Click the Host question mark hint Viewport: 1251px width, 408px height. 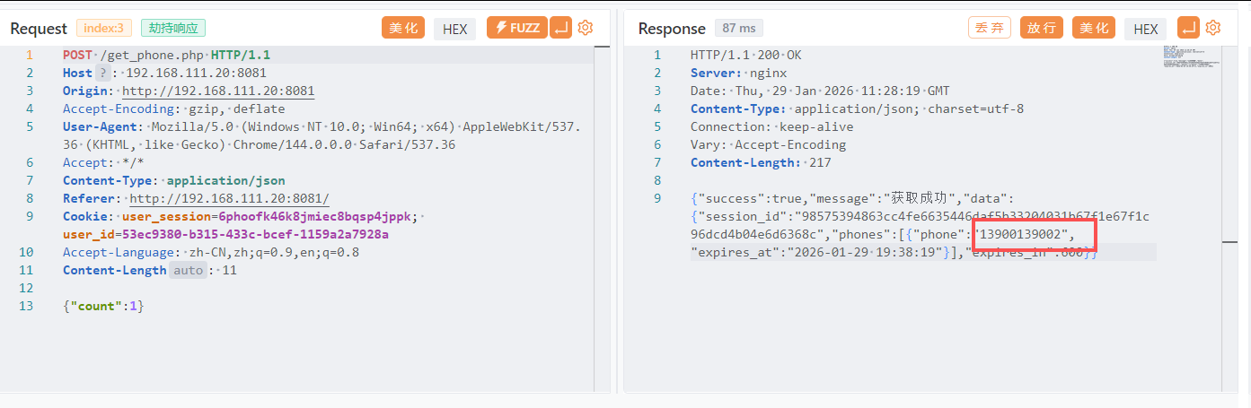click(x=104, y=73)
